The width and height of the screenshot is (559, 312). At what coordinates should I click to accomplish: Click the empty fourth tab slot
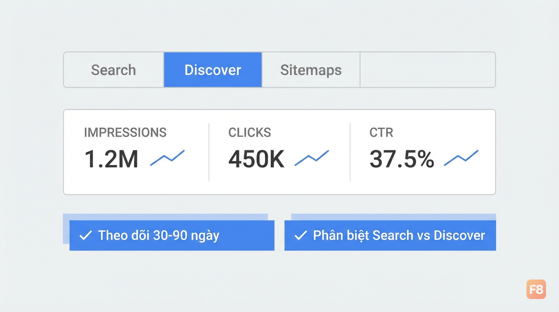428,70
